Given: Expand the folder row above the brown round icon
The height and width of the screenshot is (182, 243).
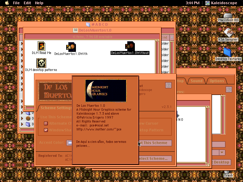Looking at the screenshot, I should tap(22, 113).
